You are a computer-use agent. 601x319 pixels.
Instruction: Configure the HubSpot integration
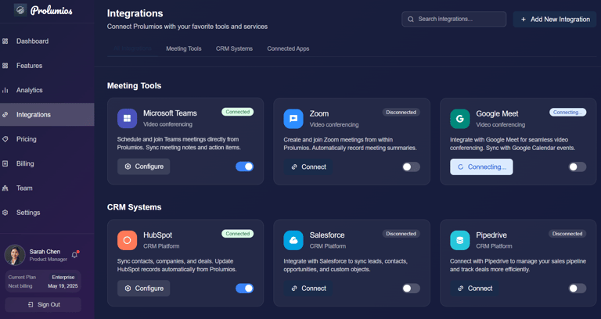click(x=144, y=289)
